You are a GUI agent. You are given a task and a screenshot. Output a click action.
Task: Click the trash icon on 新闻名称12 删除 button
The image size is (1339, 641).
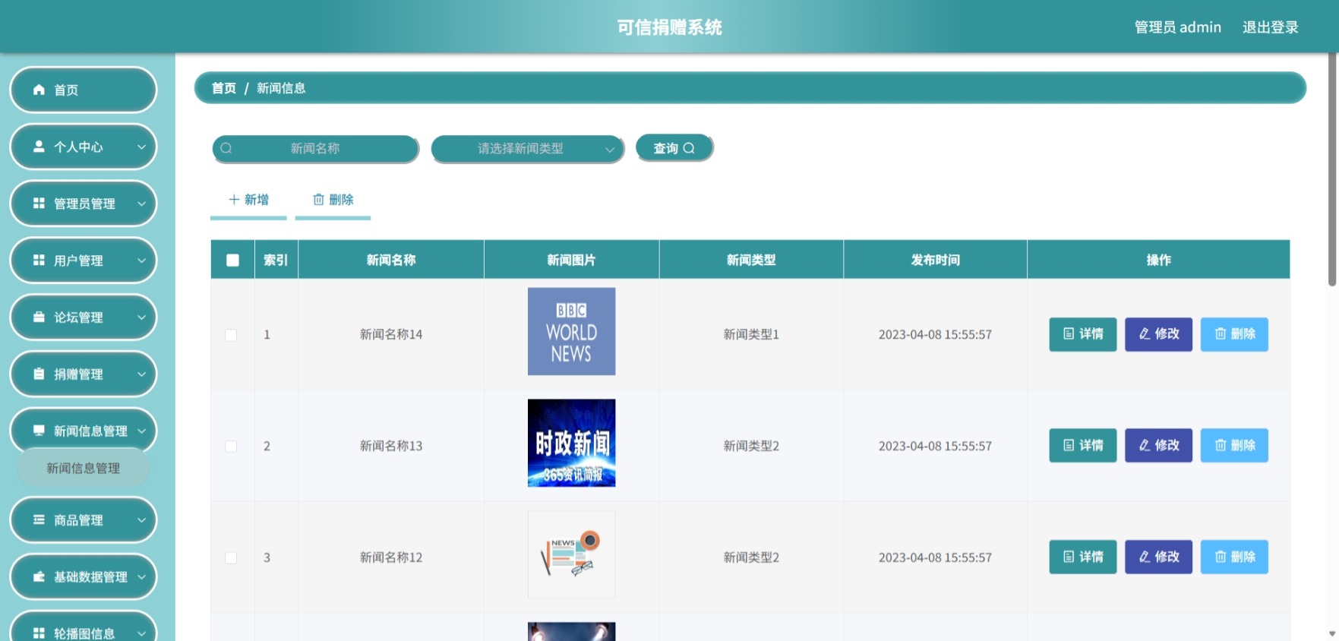[1221, 557]
